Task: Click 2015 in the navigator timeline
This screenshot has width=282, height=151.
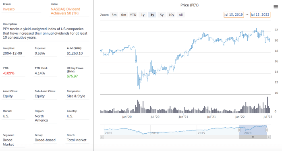Action: point(201,133)
